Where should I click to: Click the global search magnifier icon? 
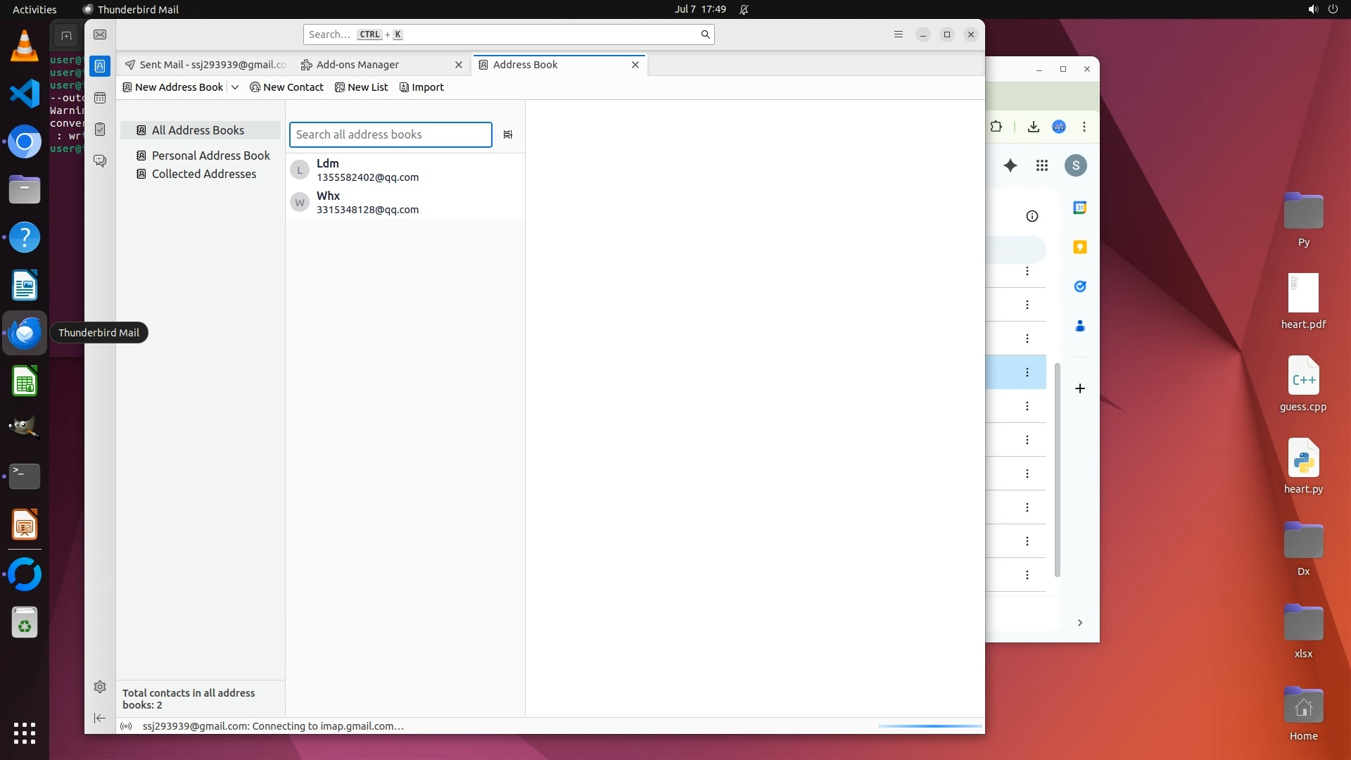[x=705, y=34]
